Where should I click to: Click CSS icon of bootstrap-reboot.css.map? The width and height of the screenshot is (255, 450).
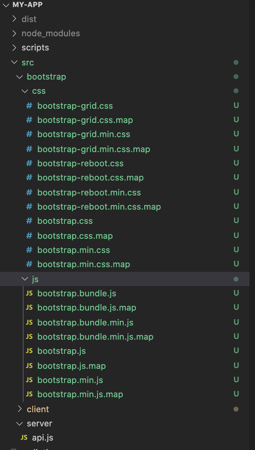[x=29, y=178]
